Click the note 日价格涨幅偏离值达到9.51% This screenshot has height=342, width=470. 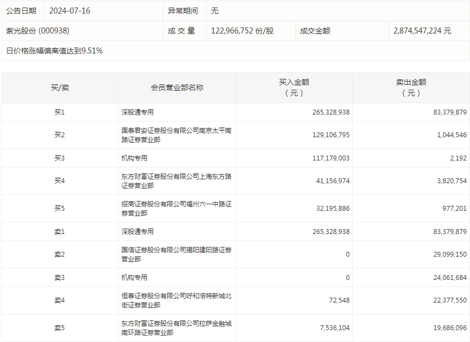(55, 51)
